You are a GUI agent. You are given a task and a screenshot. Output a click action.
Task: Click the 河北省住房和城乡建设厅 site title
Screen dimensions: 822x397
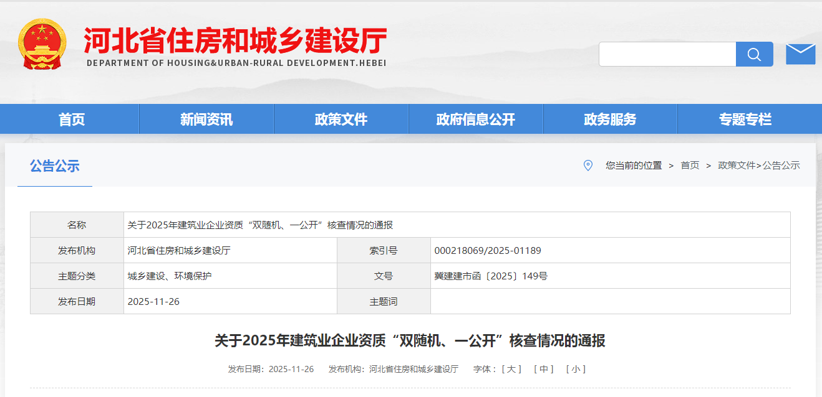coord(236,40)
